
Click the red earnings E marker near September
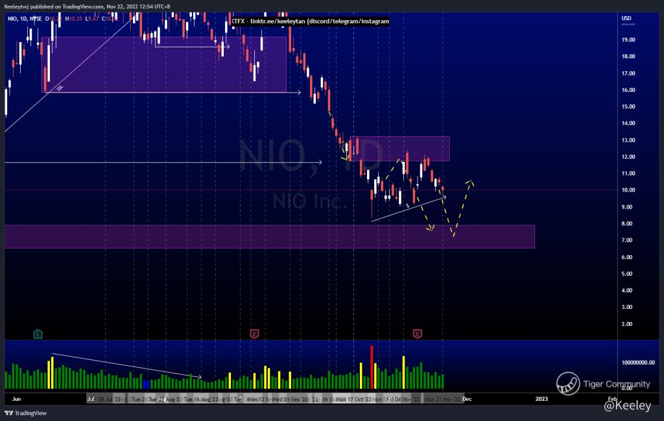[x=254, y=334]
